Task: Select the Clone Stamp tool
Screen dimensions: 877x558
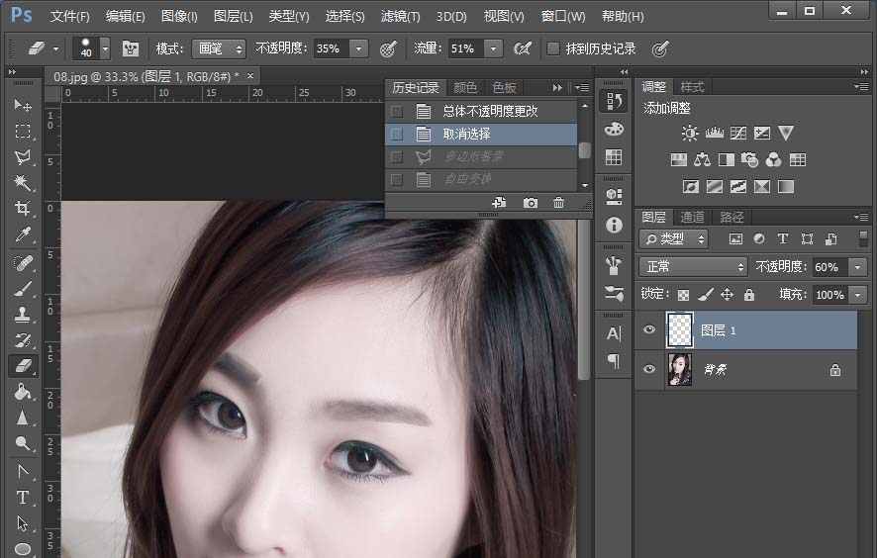Action: (x=22, y=314)
